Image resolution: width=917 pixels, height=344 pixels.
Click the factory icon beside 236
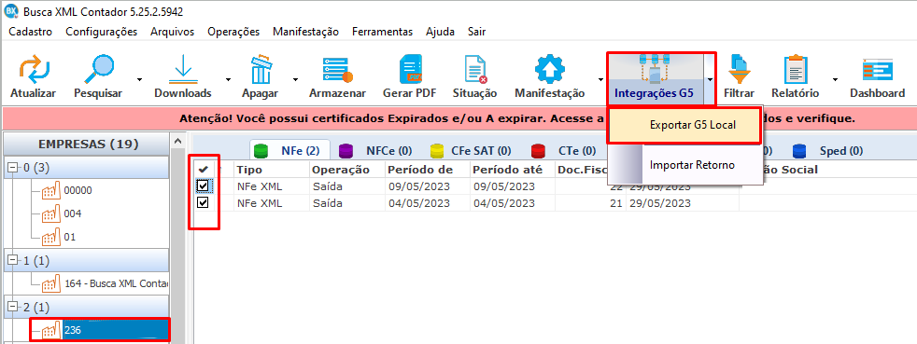tap(51, 330)
